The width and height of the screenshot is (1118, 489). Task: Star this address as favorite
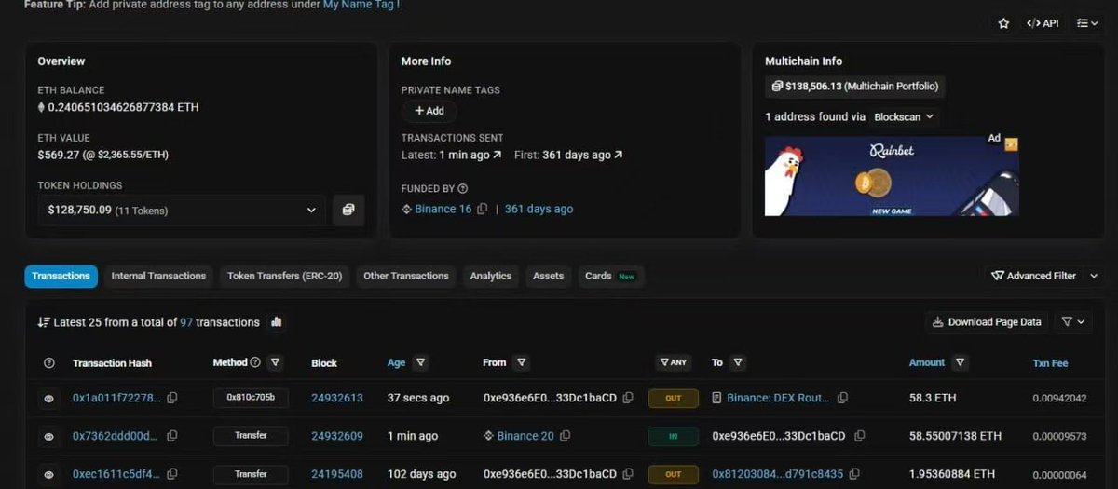[1003, 23]
